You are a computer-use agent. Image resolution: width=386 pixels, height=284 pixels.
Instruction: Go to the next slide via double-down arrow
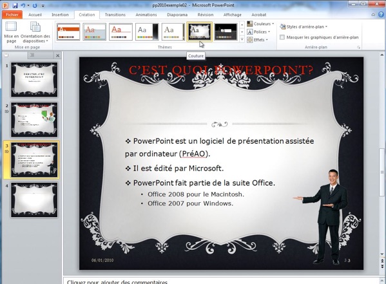pos(382,266)
